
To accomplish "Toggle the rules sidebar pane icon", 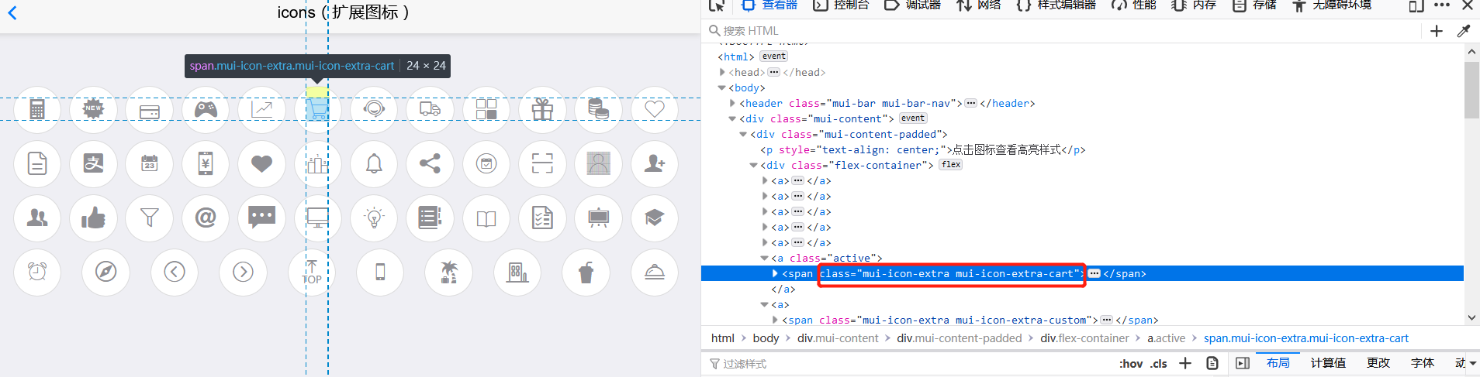I will (x=1243, y=363).
